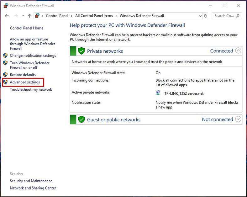
Task: Open the address bar history dropdown
Action: click(200, 16)
